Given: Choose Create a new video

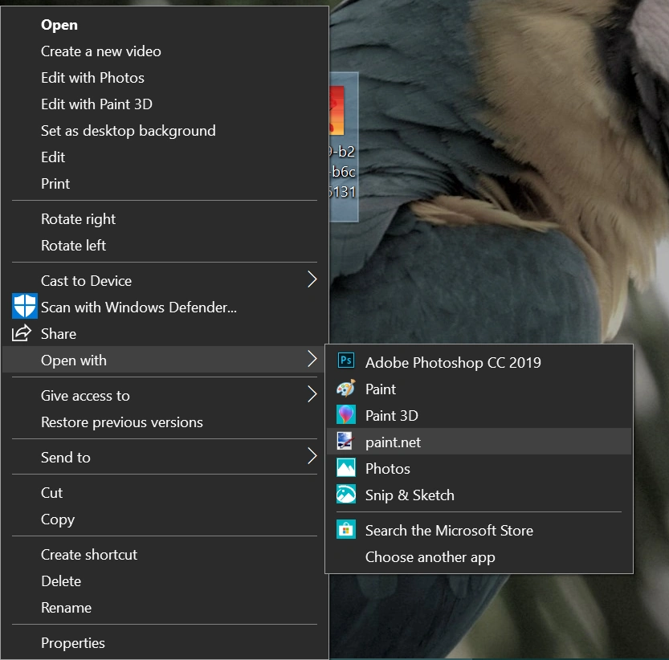Looking at the screenshot, I should [165, 51].
